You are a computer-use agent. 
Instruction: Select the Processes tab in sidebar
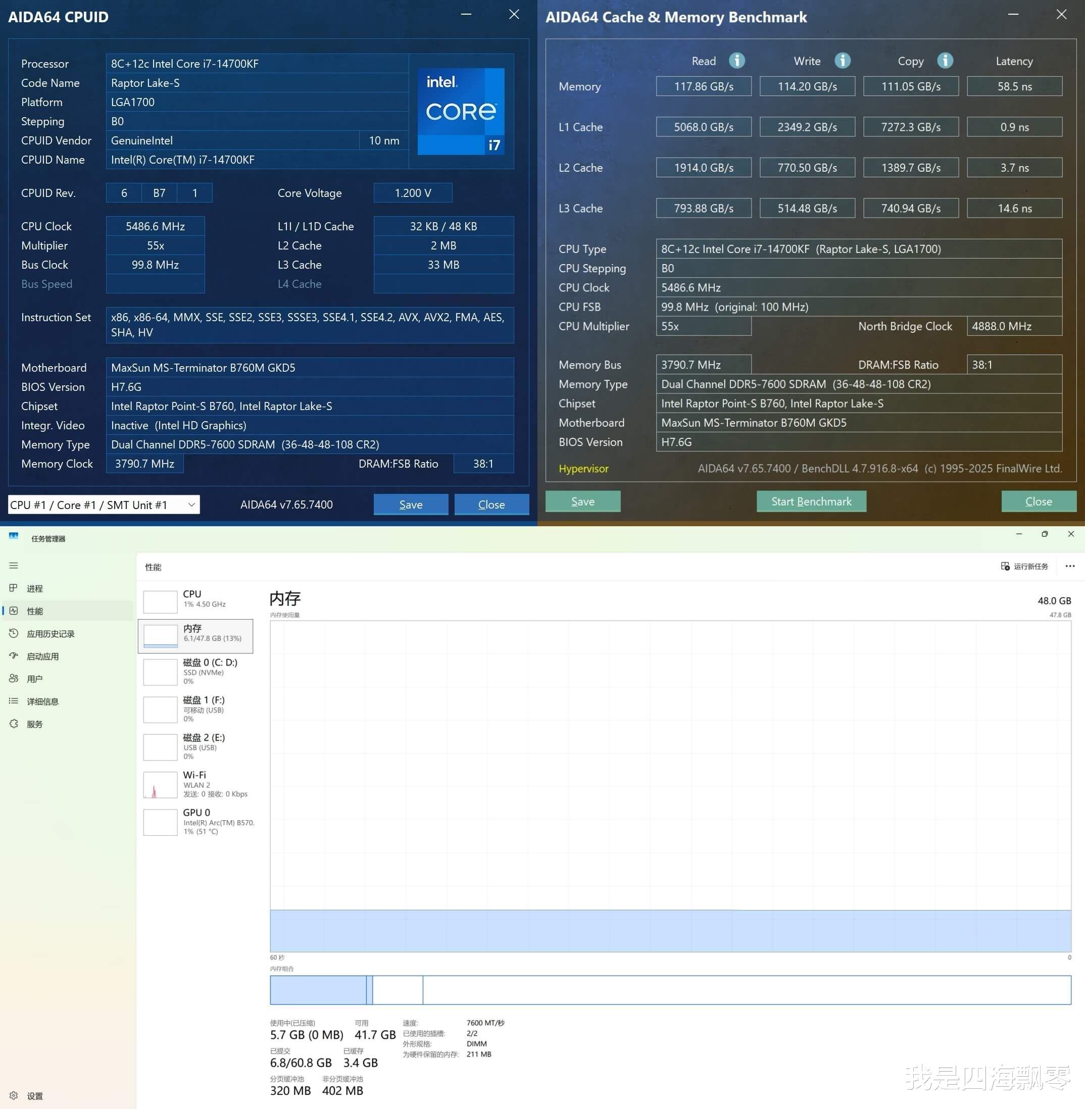coord(34,588)
